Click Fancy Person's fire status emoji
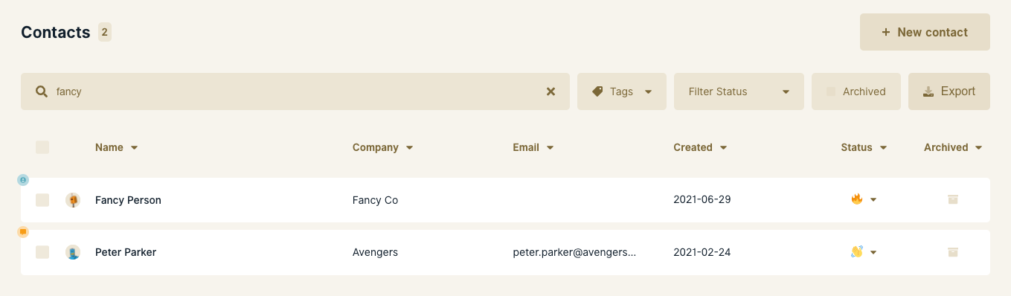The height and width of the screenshot is (296, 1011). [x=856, y=199]
